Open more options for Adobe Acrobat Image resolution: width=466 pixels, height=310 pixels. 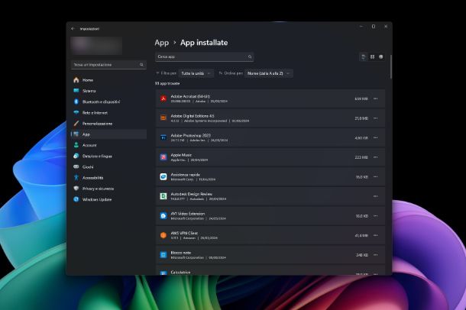coord(376,98)
